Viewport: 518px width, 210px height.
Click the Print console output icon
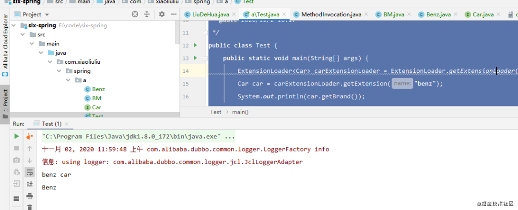[29, 196]
